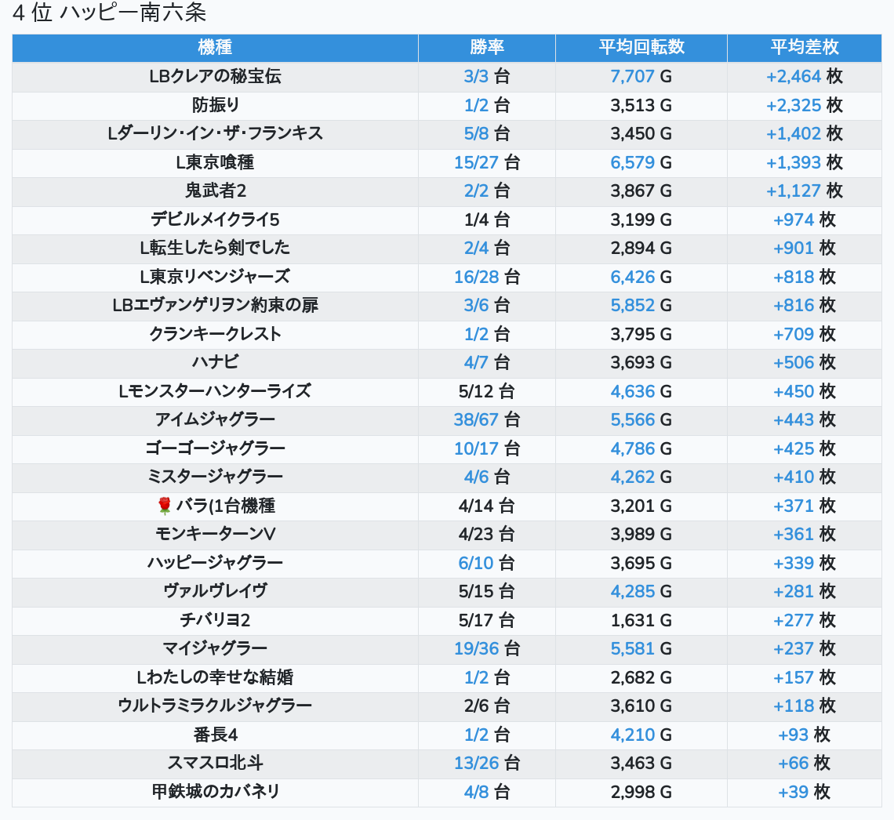The height and width of the screenshot is (820, 894).
Task: Select the アイムジャグラー machine name
Action: click(x=215, y=419)
